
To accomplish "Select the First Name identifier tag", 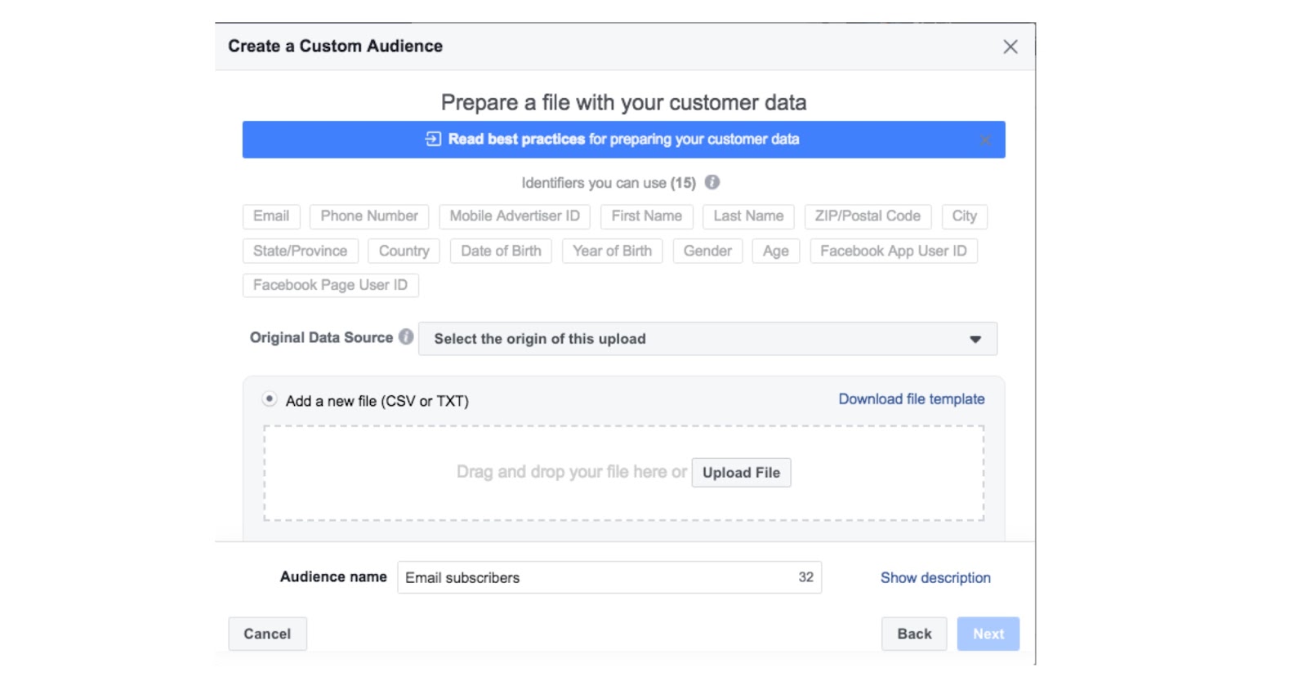I will 647,216.
